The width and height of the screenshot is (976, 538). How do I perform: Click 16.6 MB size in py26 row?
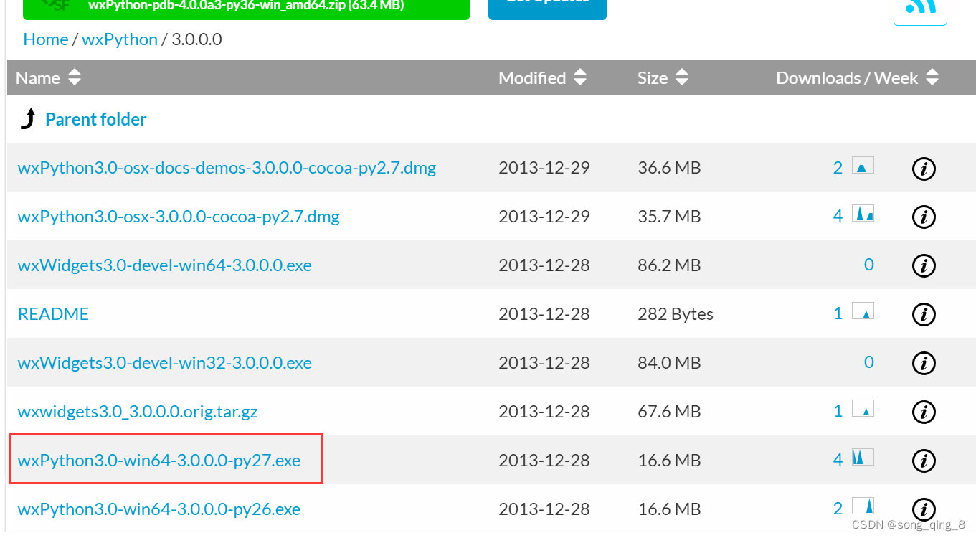[669, 509]
